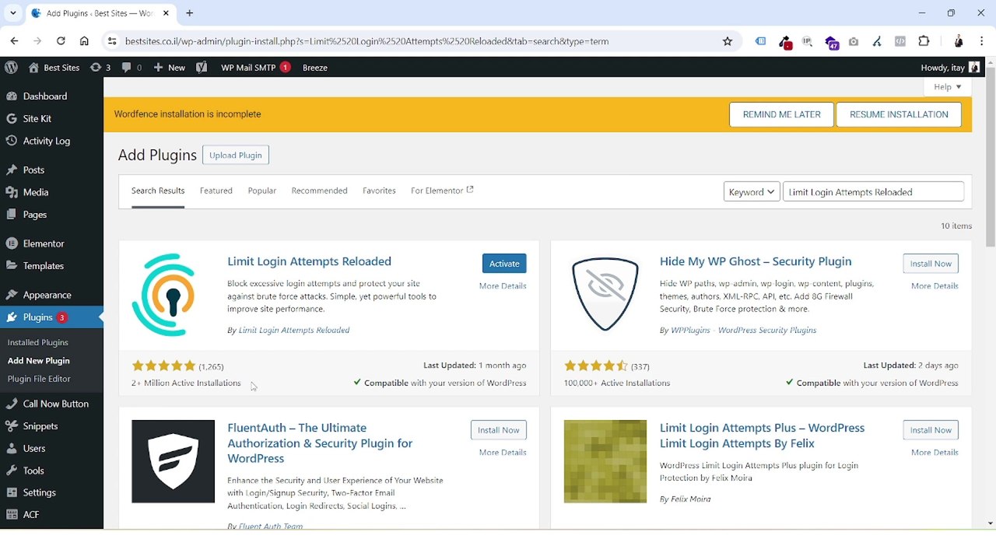Bookmark this page with star icon
Image resolution: width=996 pixels, height=560 pixels.
pyautogui.click(x=728, y=41)
